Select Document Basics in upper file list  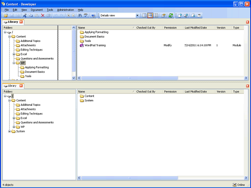[x=95, y=36]
